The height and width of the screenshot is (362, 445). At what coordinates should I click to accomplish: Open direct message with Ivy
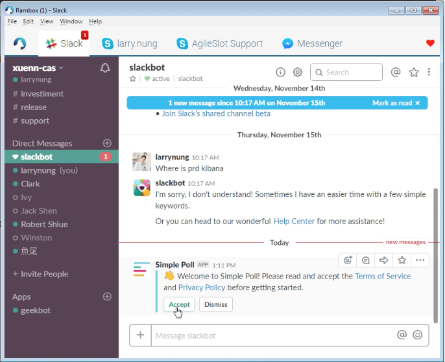(61, 198)
